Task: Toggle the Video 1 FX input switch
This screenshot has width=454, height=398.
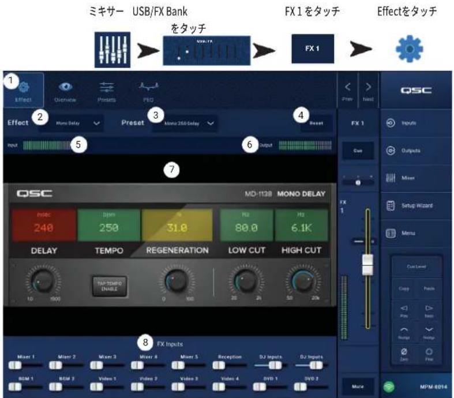Action: click(x=107, y=386)
